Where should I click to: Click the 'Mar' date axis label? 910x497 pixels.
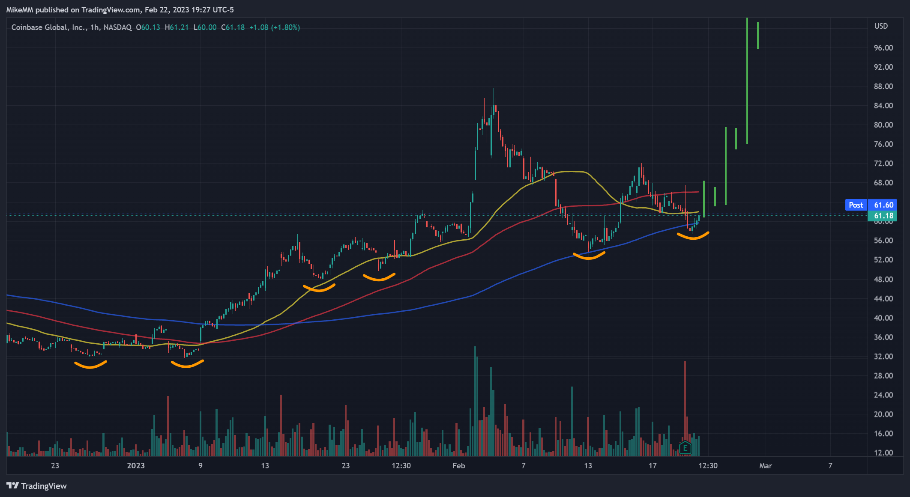[766, 466]
